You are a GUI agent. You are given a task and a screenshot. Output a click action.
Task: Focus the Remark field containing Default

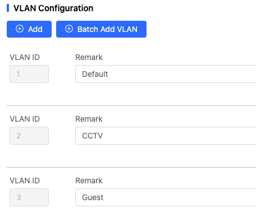pos(166,74)
